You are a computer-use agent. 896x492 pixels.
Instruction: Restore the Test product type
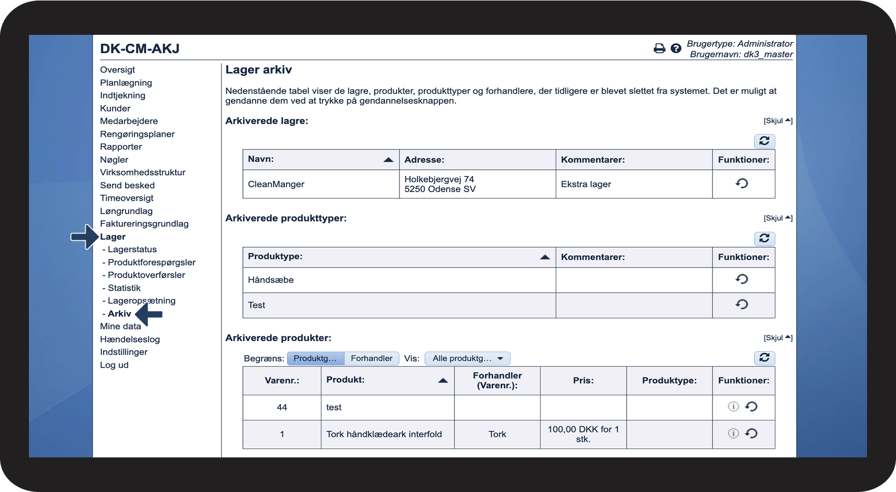pyautogui.click(x=742, y=305)
